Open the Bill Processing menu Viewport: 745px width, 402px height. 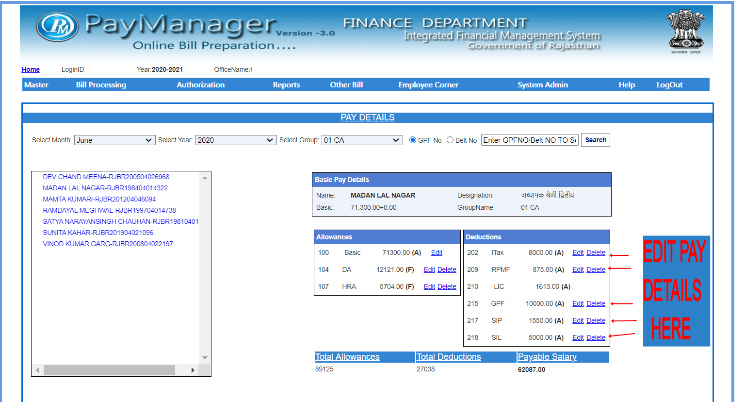(100, 84)
